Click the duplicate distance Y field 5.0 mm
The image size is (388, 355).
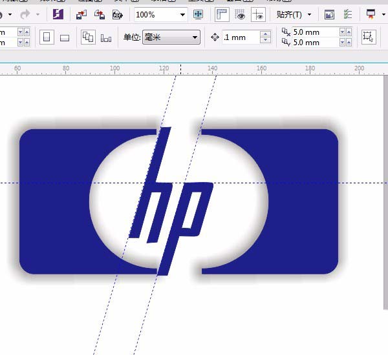316,43
